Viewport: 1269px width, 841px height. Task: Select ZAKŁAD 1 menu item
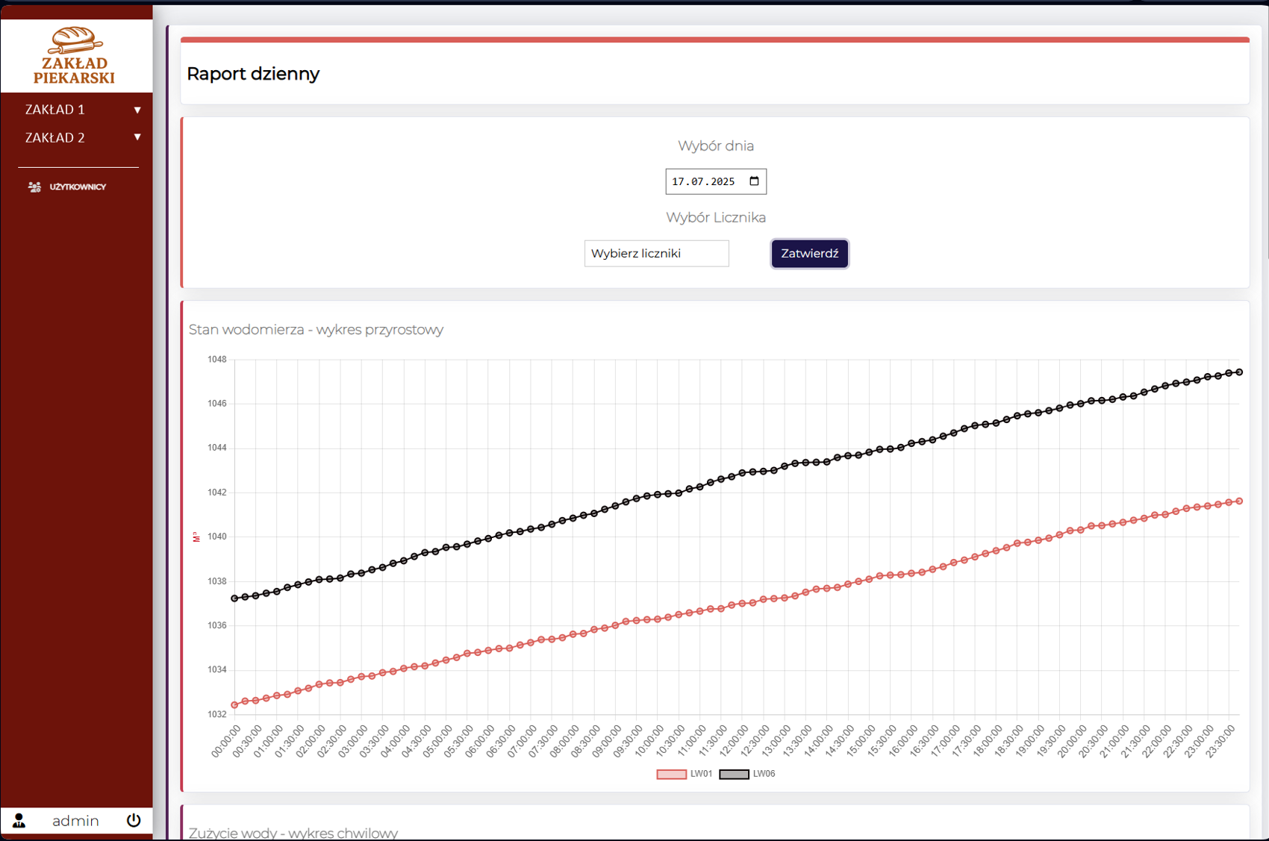coord(55,110)
